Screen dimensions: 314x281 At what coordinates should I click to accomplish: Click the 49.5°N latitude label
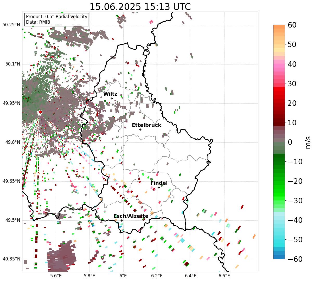(x=12, y=220)
